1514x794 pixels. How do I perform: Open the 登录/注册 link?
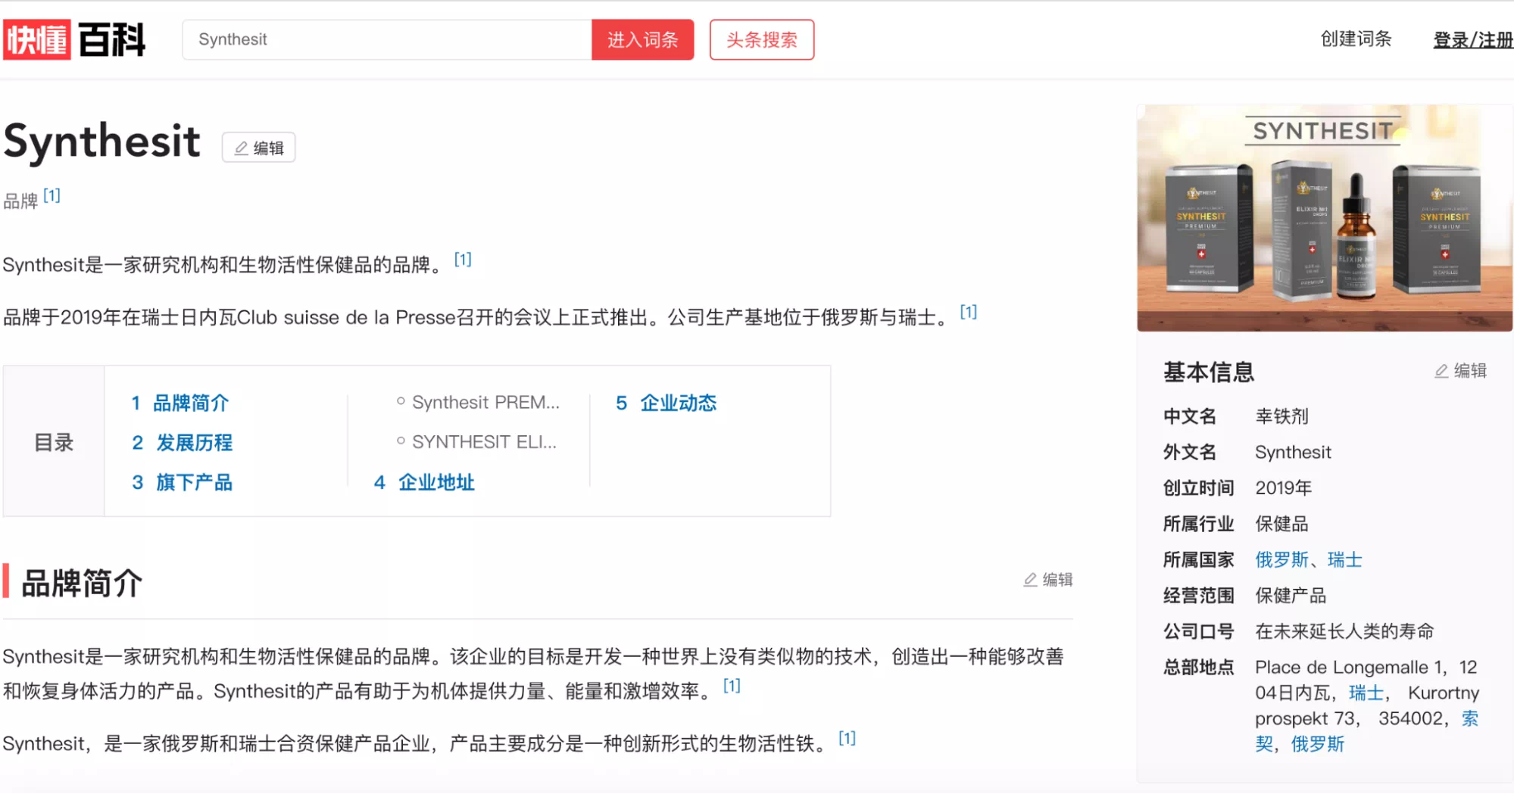coord(1473,40)
